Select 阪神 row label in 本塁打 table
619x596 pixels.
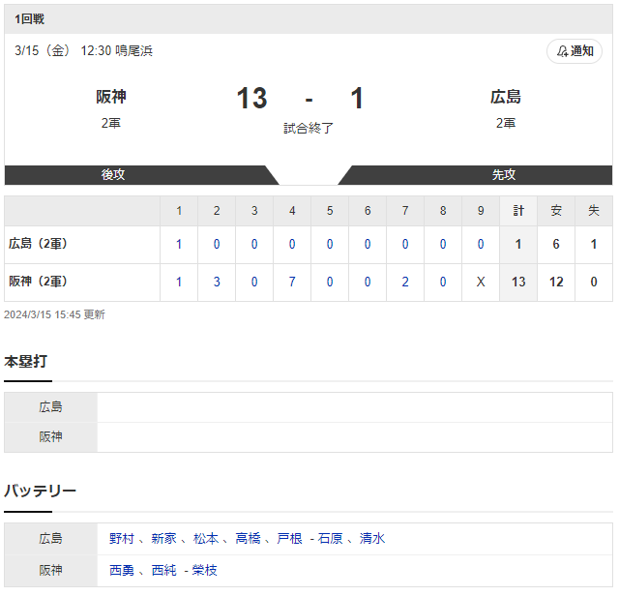tap(51, 438)
